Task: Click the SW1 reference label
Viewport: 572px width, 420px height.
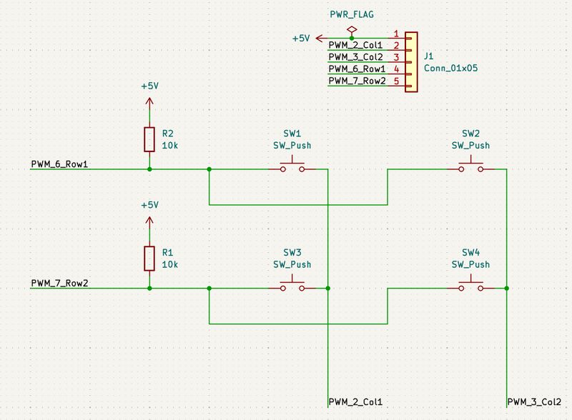Action: coord(292,134)
